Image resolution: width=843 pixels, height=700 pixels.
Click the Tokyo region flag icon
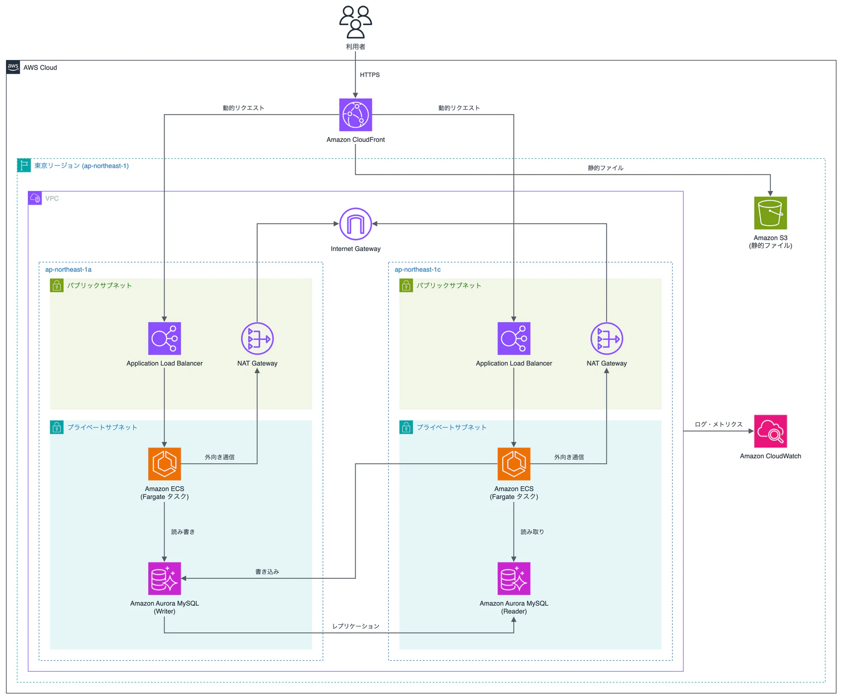pos(24,165)
